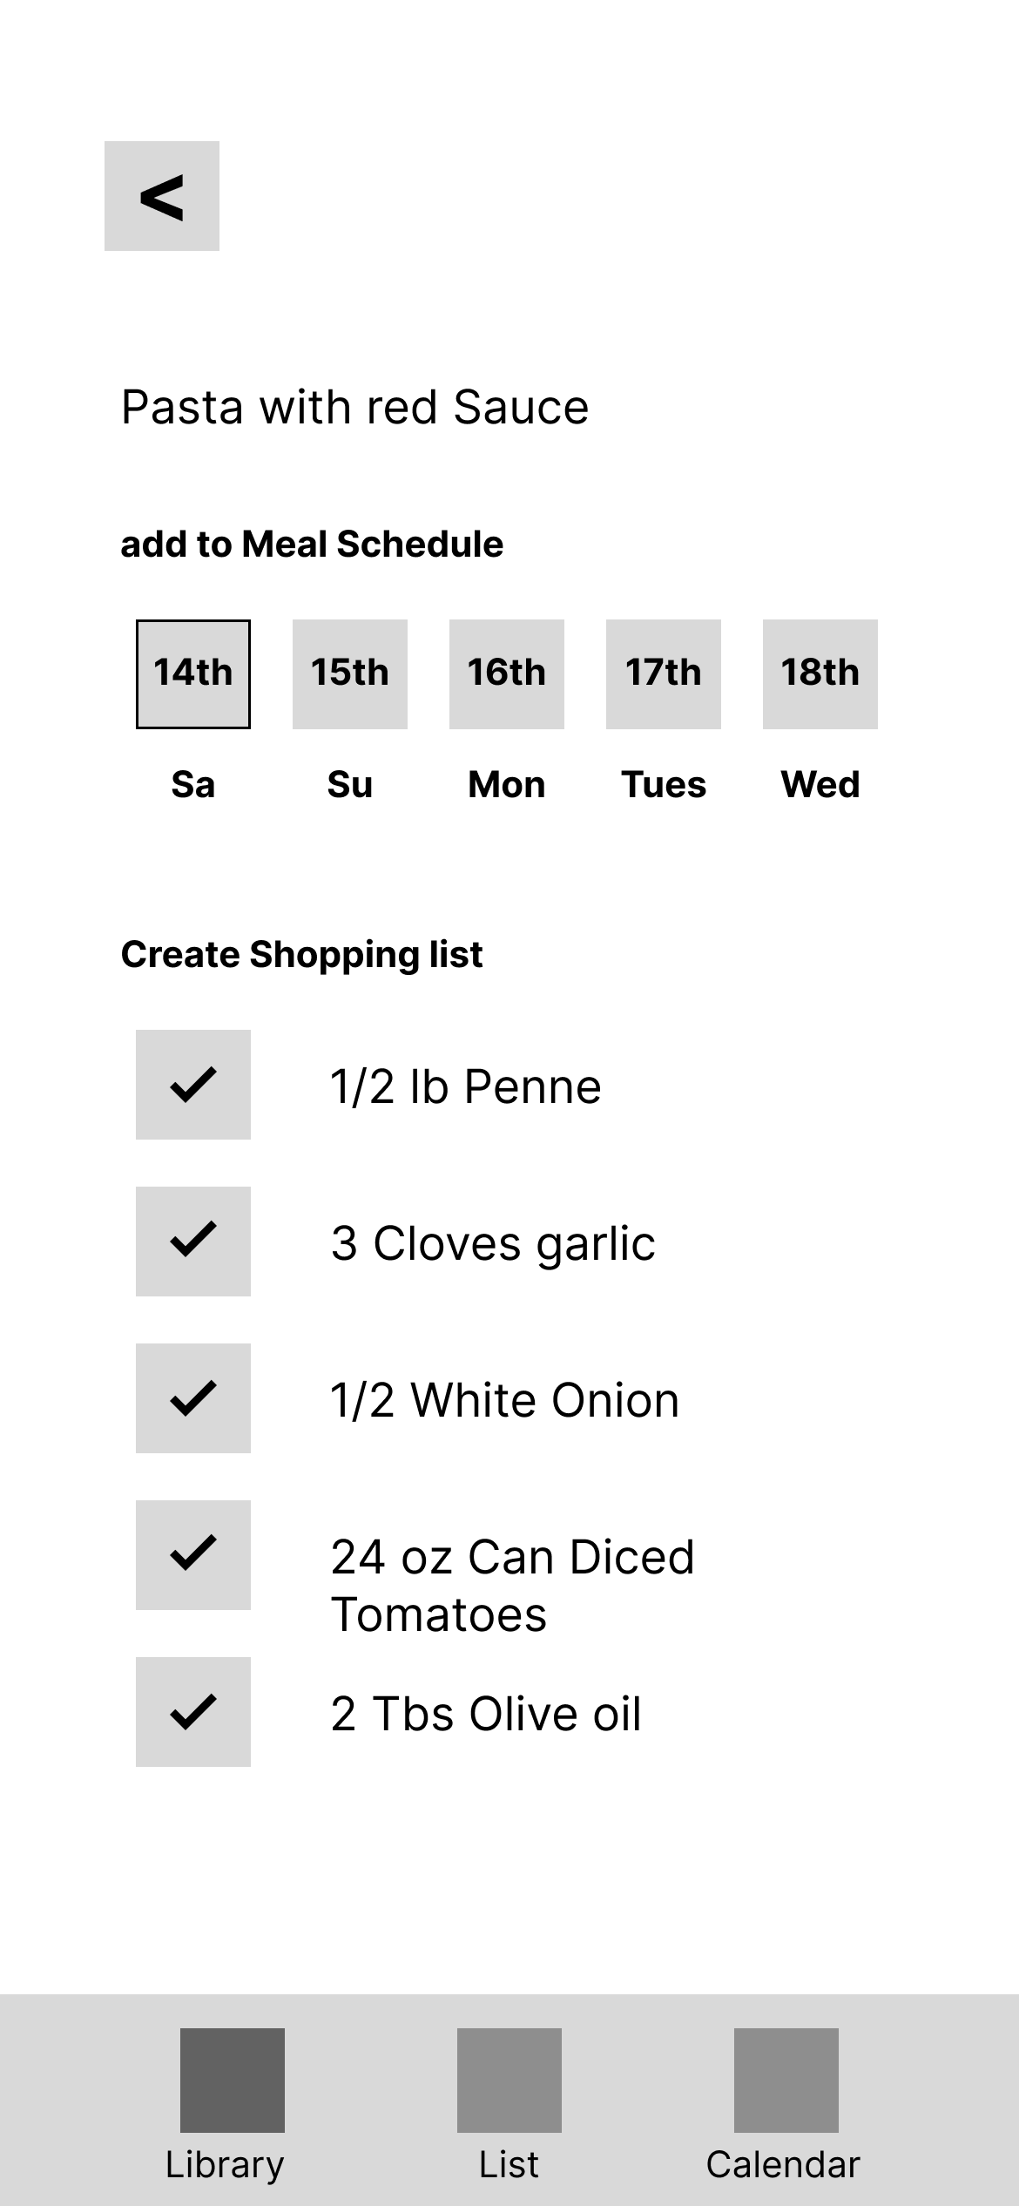
Task: Open the Library tab icon
Action: 233,2080
